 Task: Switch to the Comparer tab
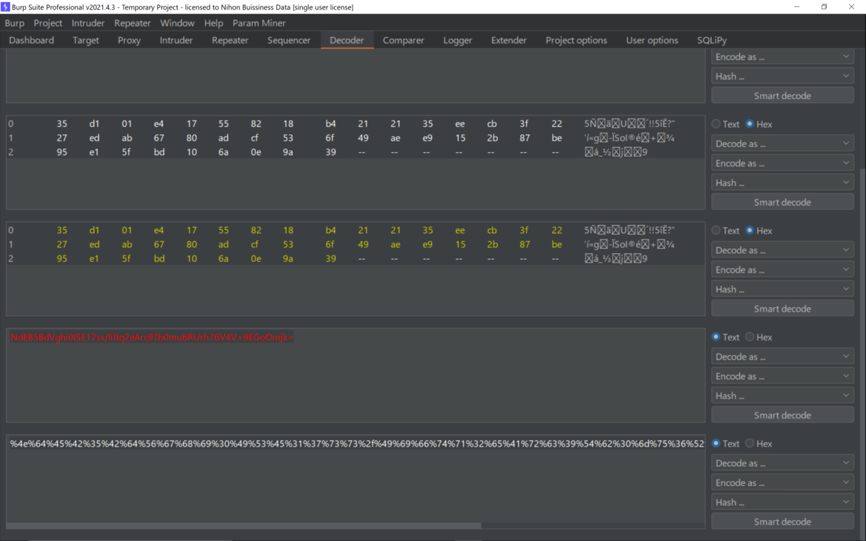(403, 40)
